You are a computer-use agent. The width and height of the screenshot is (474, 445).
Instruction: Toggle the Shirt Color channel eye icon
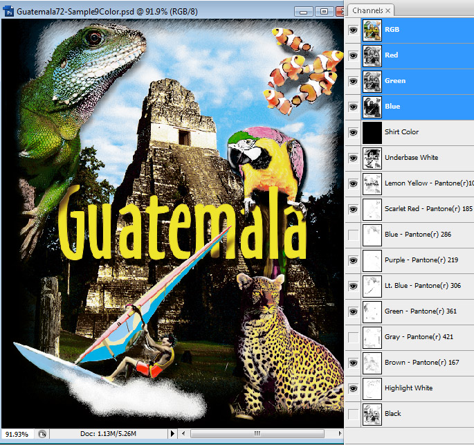[x=353, y=132]
